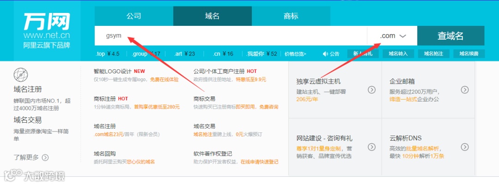Click the 域名转入 button
The image size is (499, 185).
(398, 54)
